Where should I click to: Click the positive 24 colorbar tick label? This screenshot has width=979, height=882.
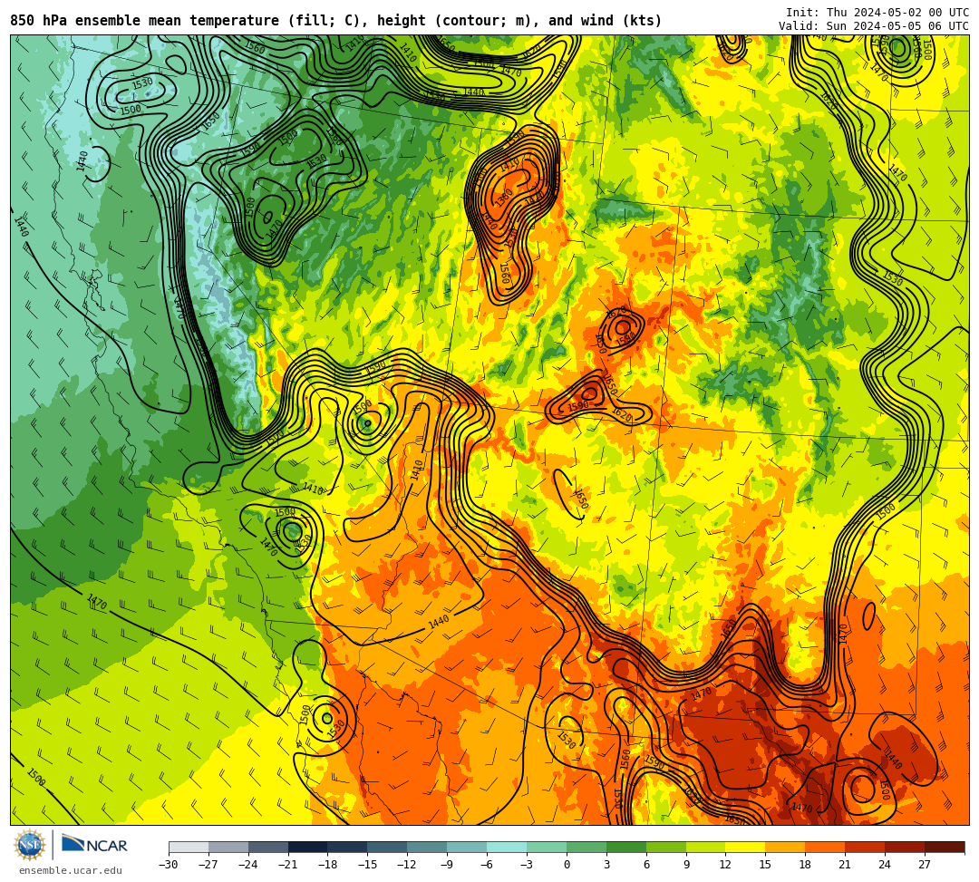click(885, 865)
